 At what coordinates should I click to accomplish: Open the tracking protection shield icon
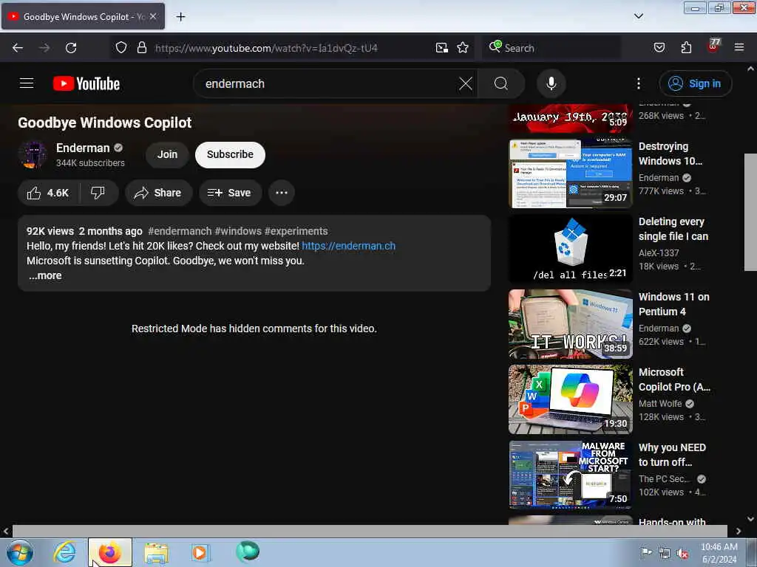click(121, 48)
